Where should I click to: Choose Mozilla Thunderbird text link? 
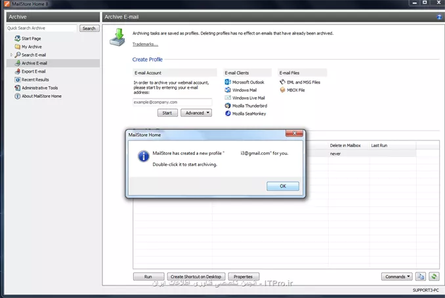[x=250, y=106]
